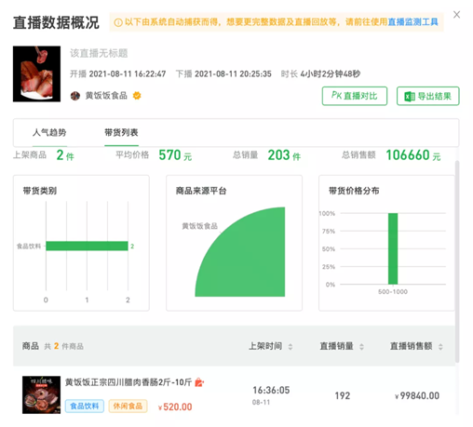Click the vertical scrollbar on the right
The height and width of the screenshot is (427, 473).
pyautogui.click(x=457, y=261)
